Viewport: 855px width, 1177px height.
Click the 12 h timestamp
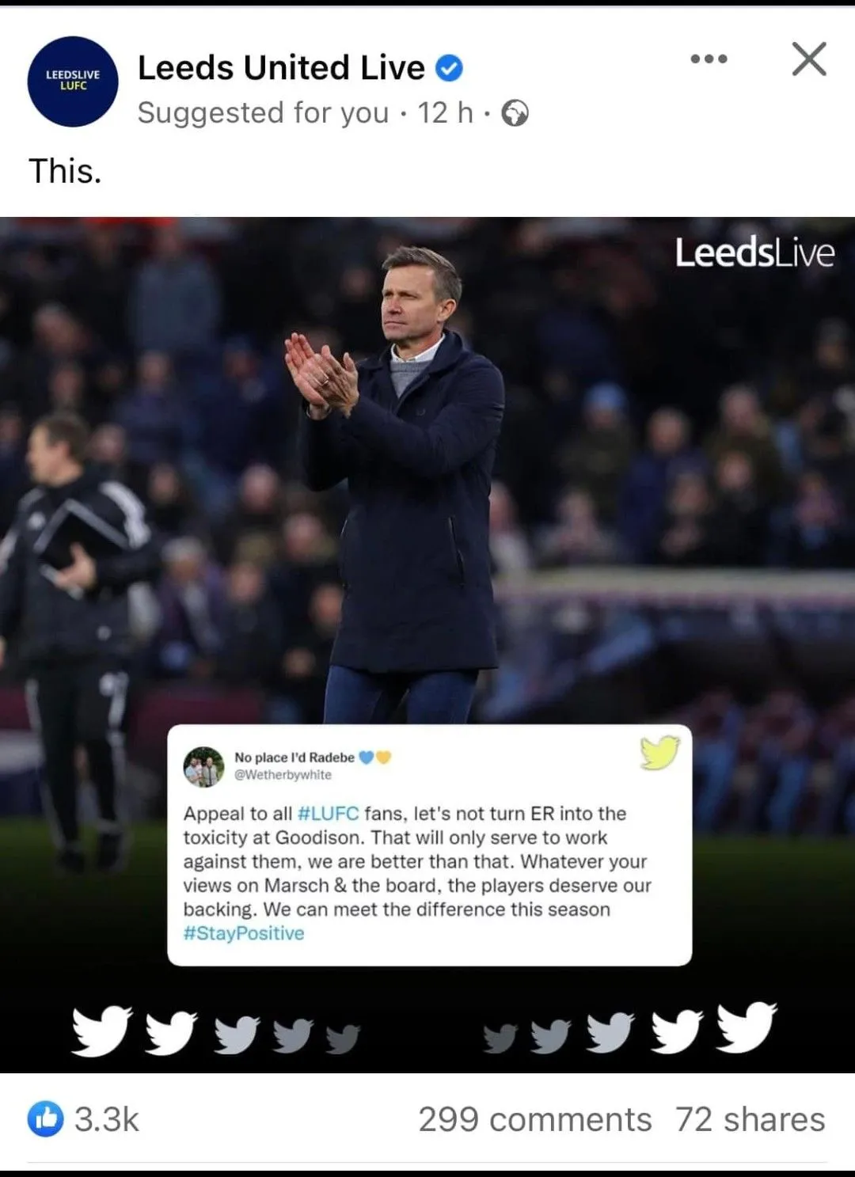point(445,113)
